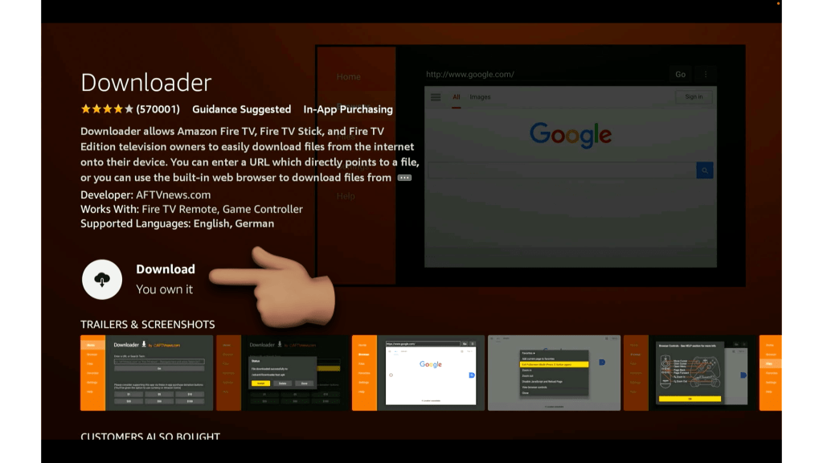Click the Guidance Suggested label

pos(241,109)
